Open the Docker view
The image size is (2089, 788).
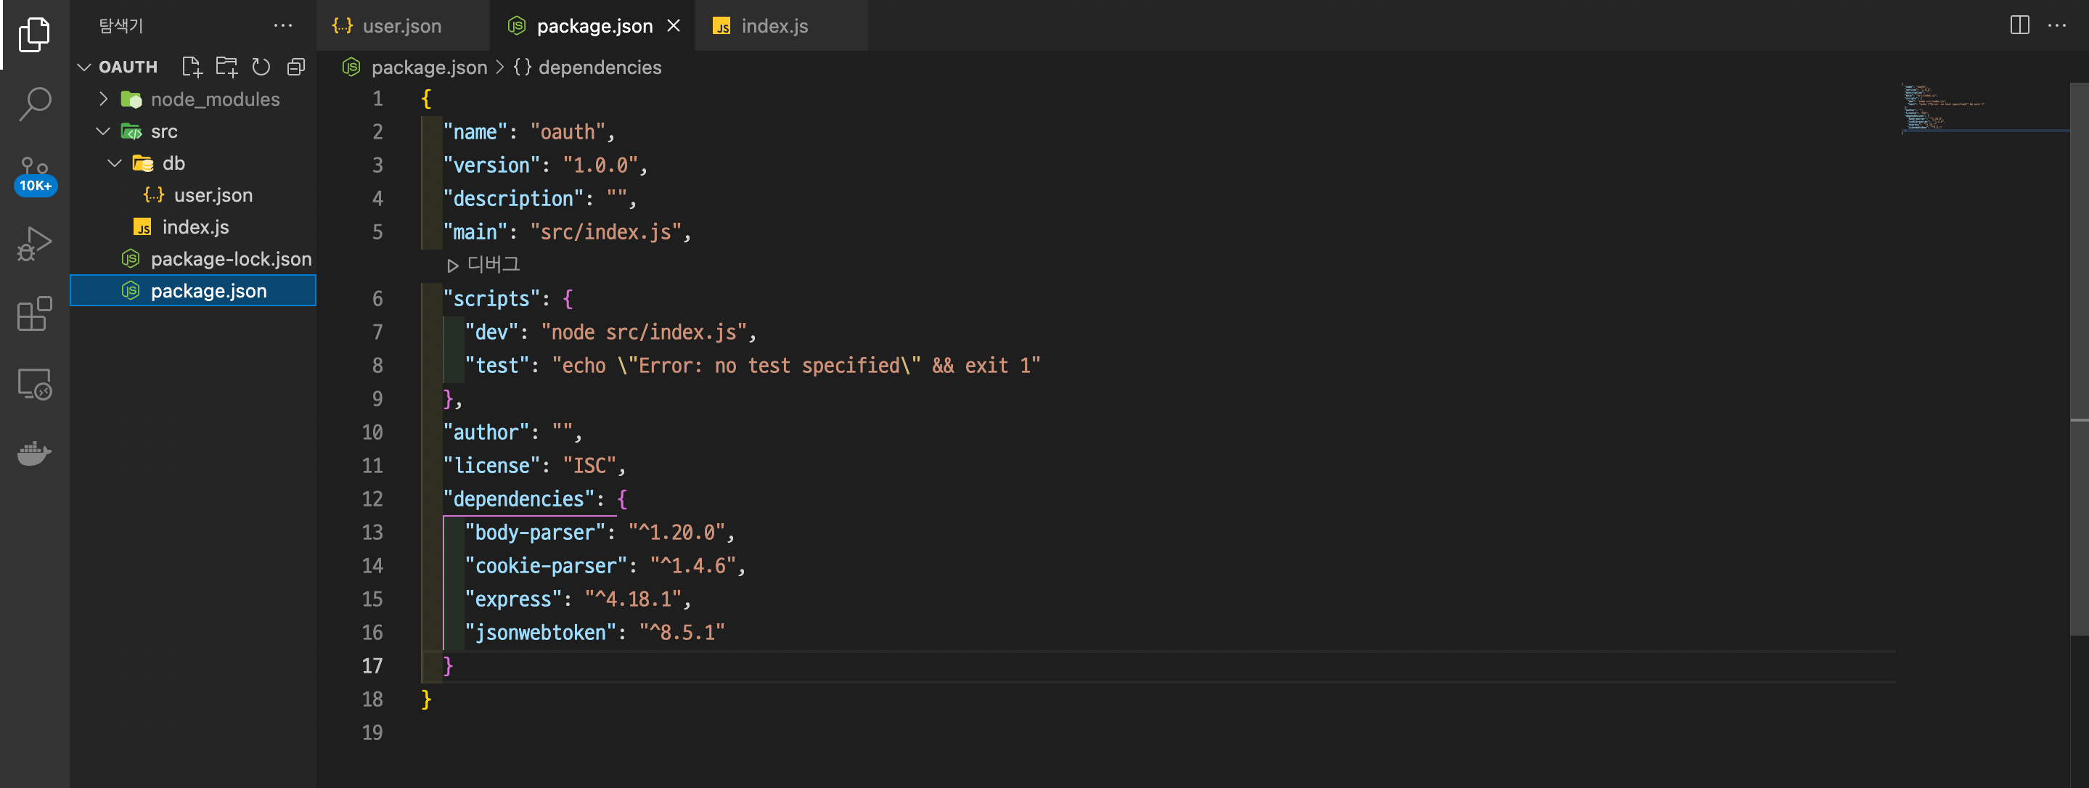(x=34, y=452)
